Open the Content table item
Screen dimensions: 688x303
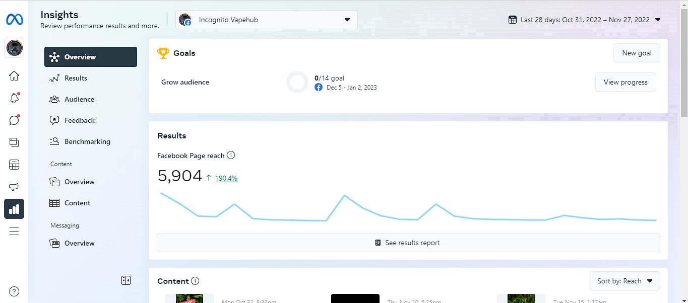[x=91, y=203]
